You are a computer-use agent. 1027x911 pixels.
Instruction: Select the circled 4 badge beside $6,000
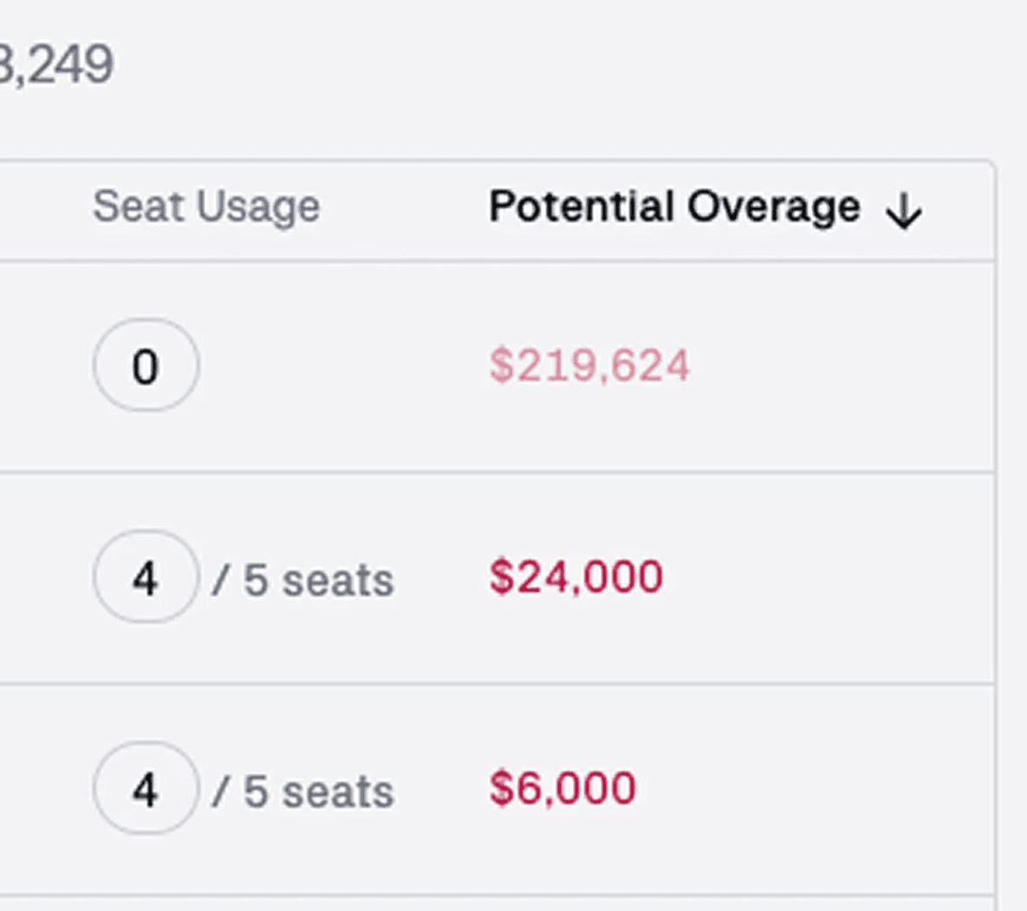click(146, 789)
